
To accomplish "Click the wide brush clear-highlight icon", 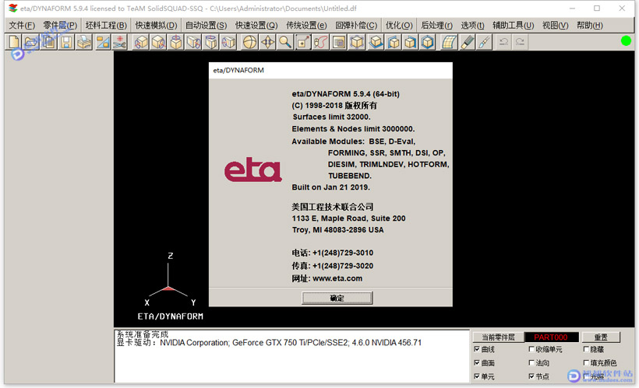I will point(467,42).
